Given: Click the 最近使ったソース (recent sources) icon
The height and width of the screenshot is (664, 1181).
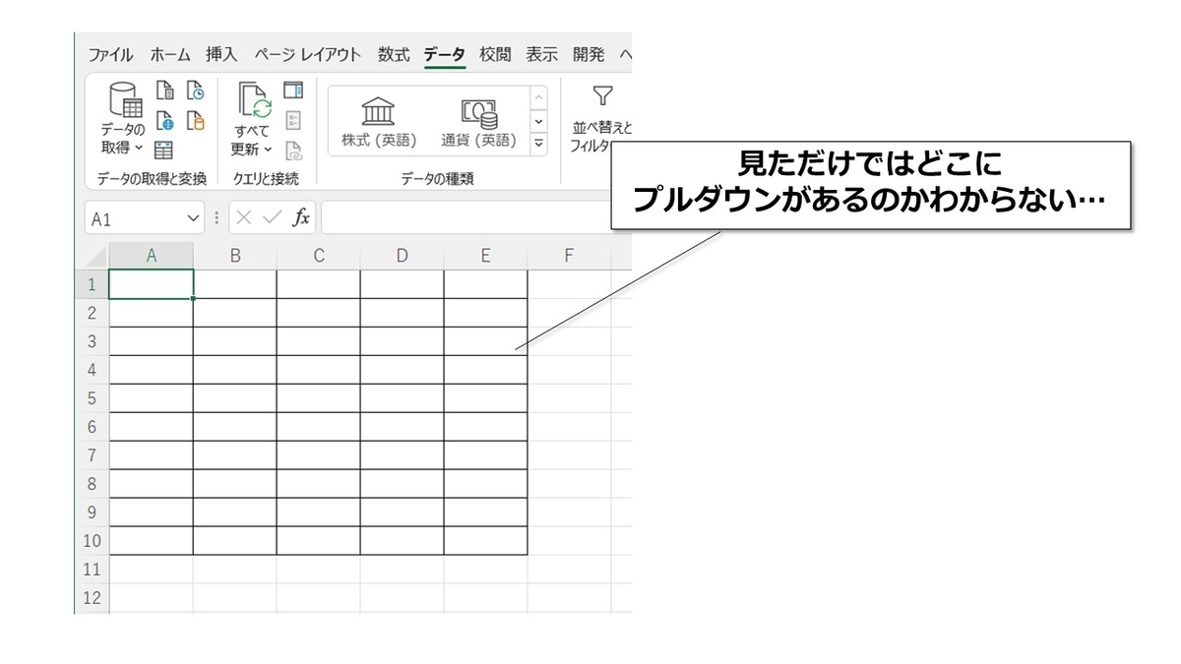Looking at the screenshot, I should [195, 92].
